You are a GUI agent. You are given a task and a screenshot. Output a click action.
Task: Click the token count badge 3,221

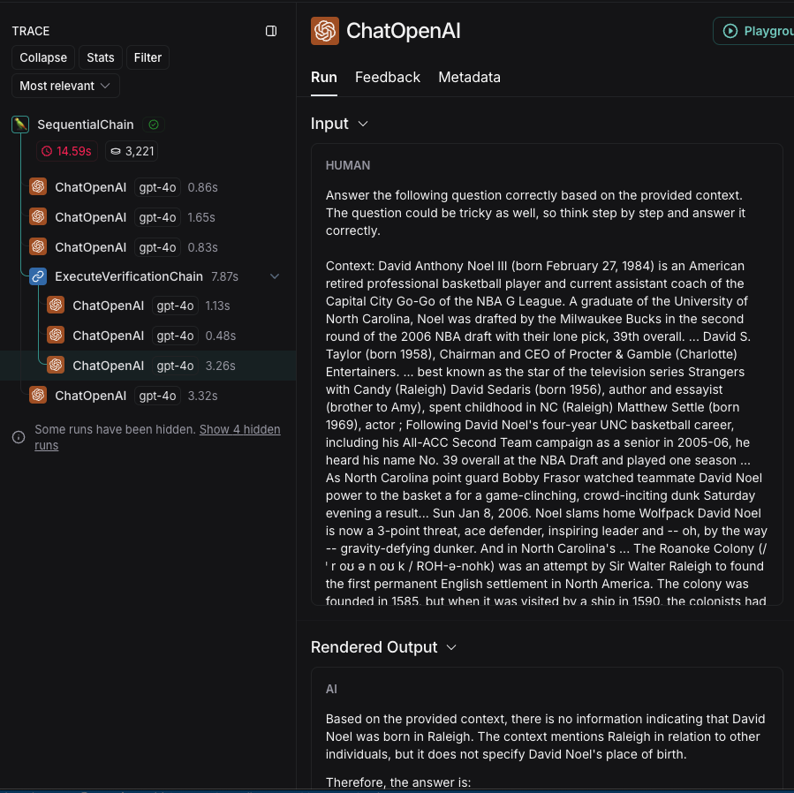132,151
